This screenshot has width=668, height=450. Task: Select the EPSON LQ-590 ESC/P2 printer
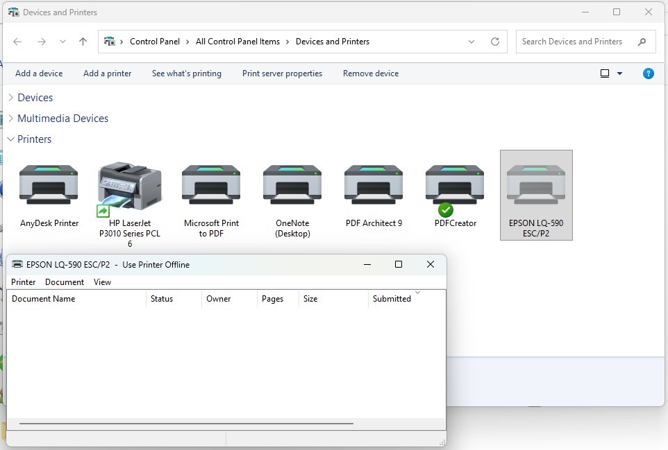(536, 186)
